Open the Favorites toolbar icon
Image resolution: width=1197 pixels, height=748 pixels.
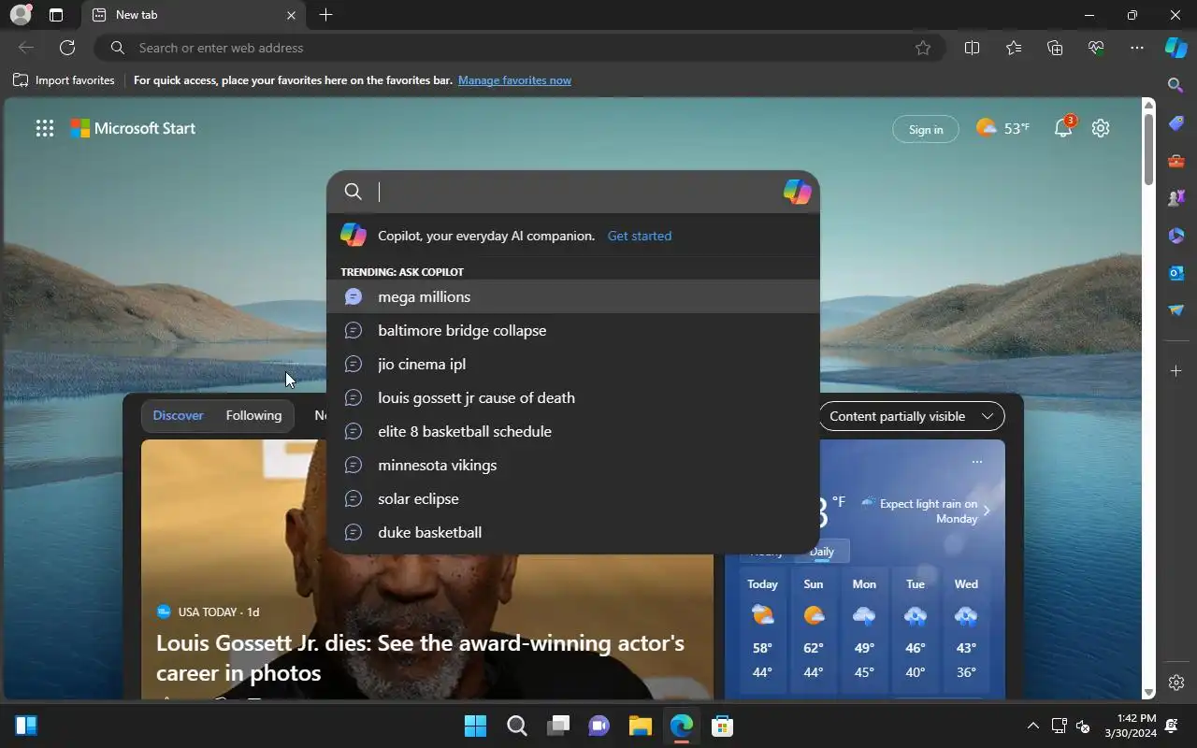1014,48
